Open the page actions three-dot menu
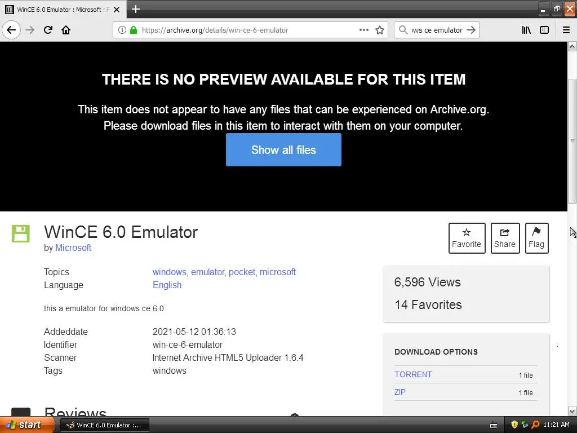Viewport: 577px width, 433px height. [x=364, y=30]
